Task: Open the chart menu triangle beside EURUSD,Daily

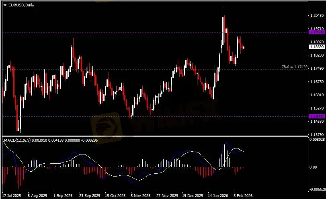Action: click(5, 4)
